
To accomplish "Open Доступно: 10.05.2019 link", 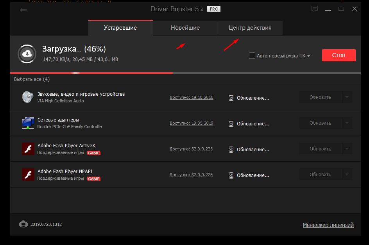I will coord(191,123).
